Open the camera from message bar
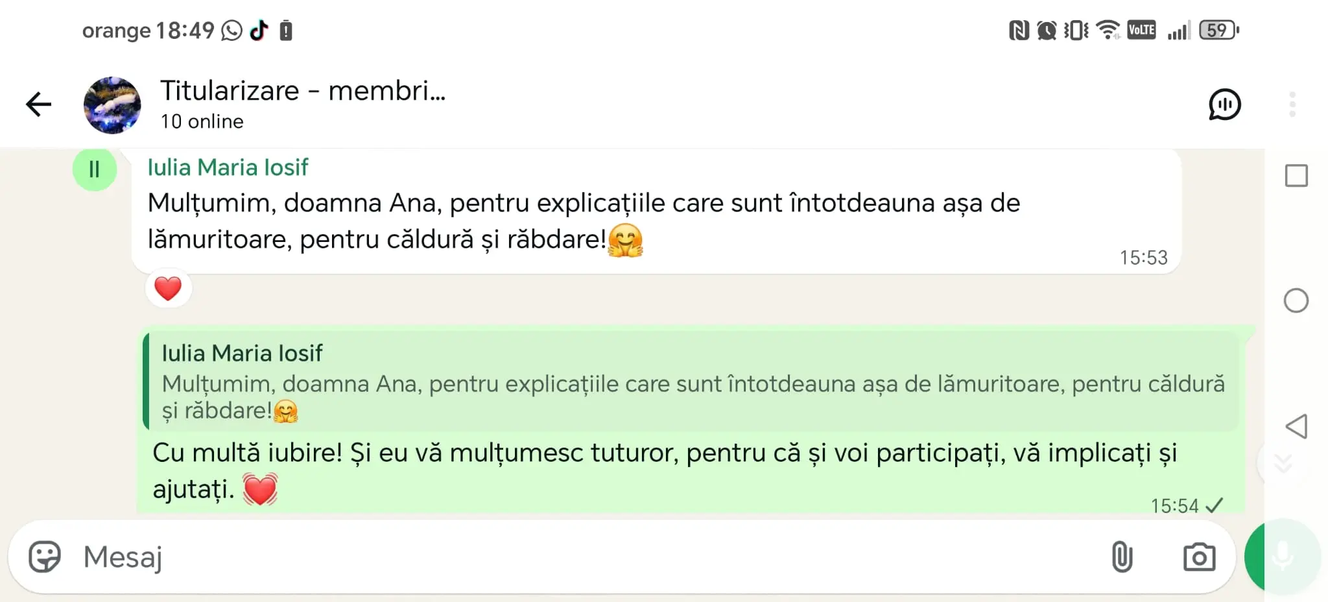This screenshot has height=602, width=1328. click(1199, 557)
